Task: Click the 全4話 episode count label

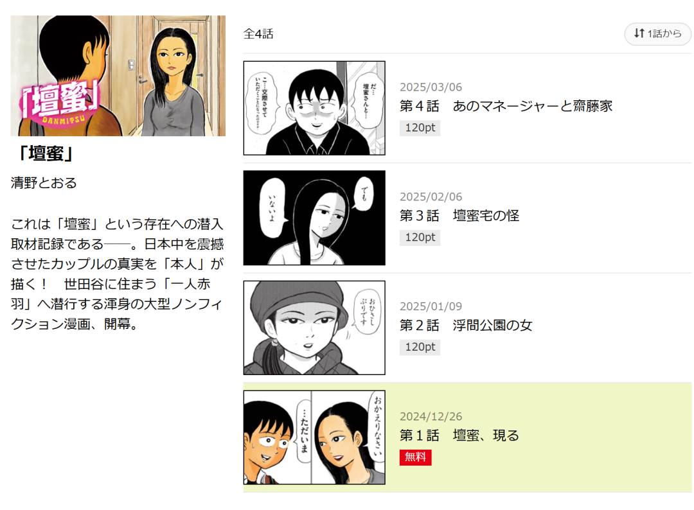Action: pyautogui.click(x=258, y=33)
